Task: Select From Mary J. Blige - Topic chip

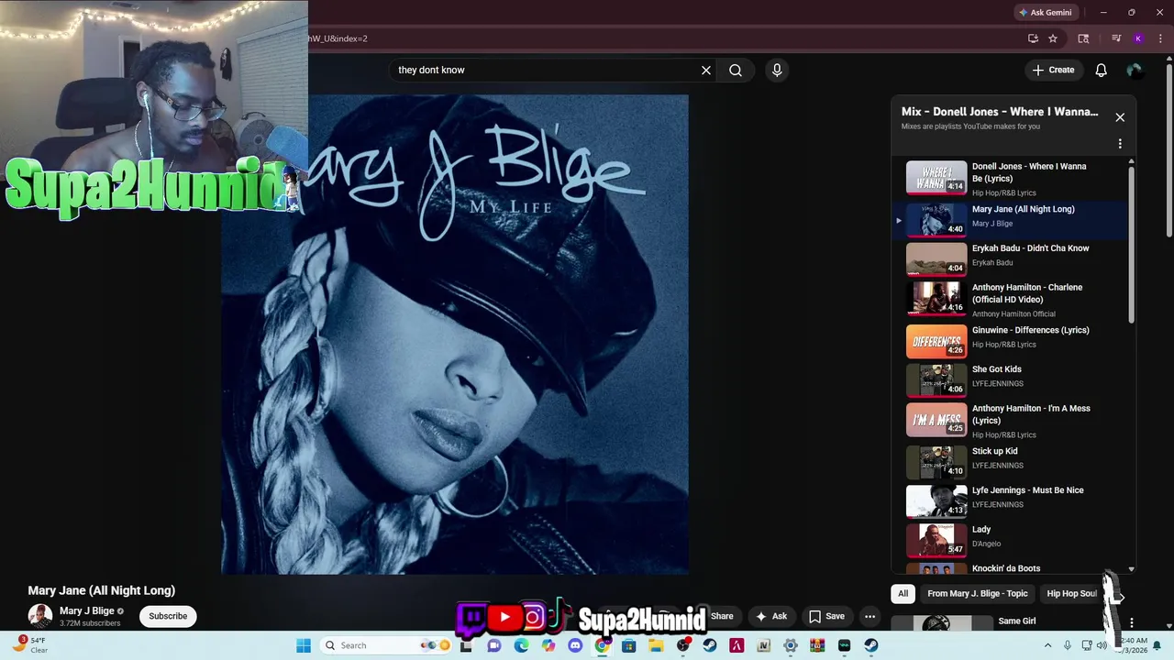Action: pos(978,593)
